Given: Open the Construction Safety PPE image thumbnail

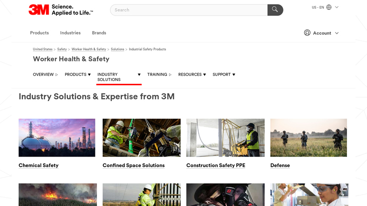Looking at the screenshot, I should tap(225, 138).
